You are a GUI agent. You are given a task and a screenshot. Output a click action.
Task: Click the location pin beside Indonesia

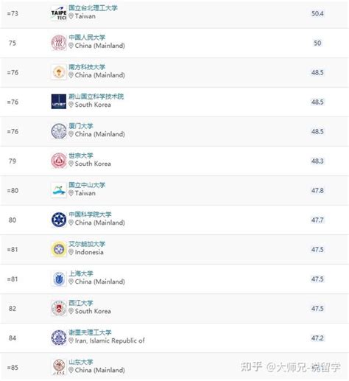point(71,252)
